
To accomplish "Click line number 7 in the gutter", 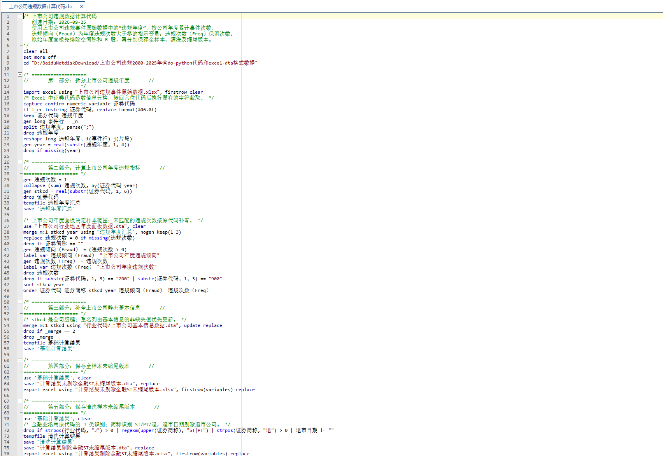I will pos(8,51).
